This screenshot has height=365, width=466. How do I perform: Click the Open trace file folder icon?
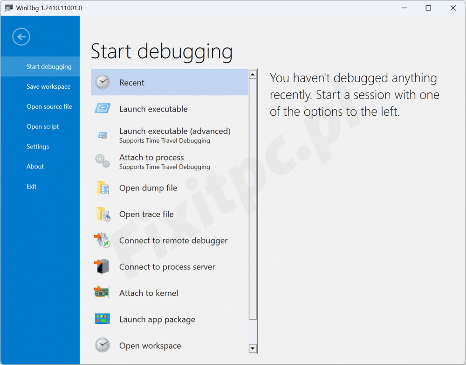coord(103,214)
